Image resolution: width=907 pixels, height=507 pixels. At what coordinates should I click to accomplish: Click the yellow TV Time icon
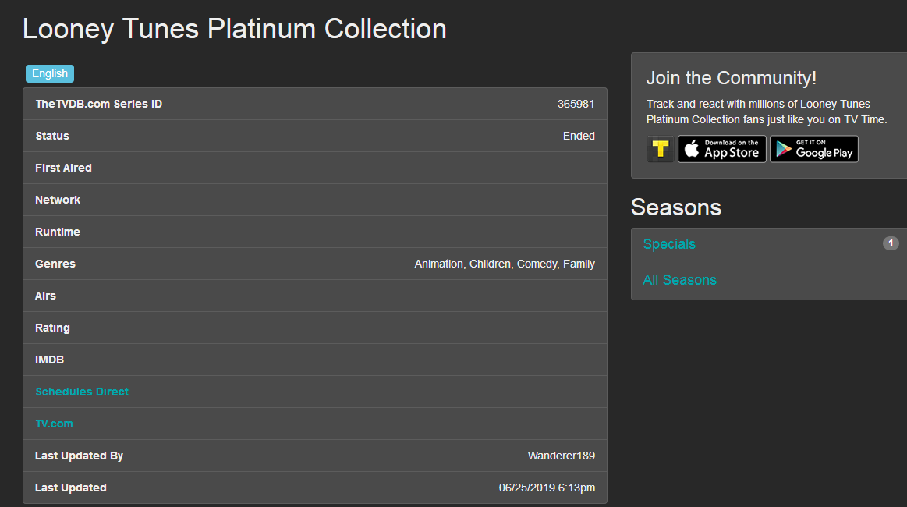click(x=661, y=149)
